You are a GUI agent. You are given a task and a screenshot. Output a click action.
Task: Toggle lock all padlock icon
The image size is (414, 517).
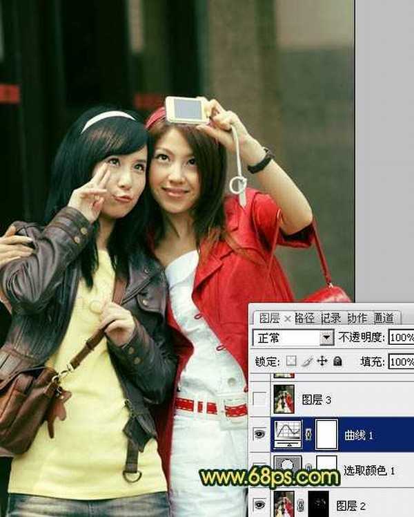337,361
